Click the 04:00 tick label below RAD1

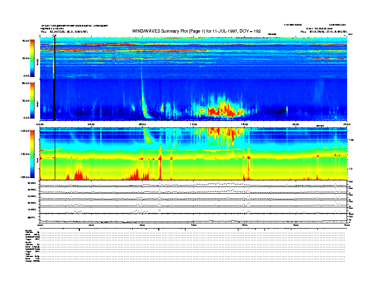point(91,124)
